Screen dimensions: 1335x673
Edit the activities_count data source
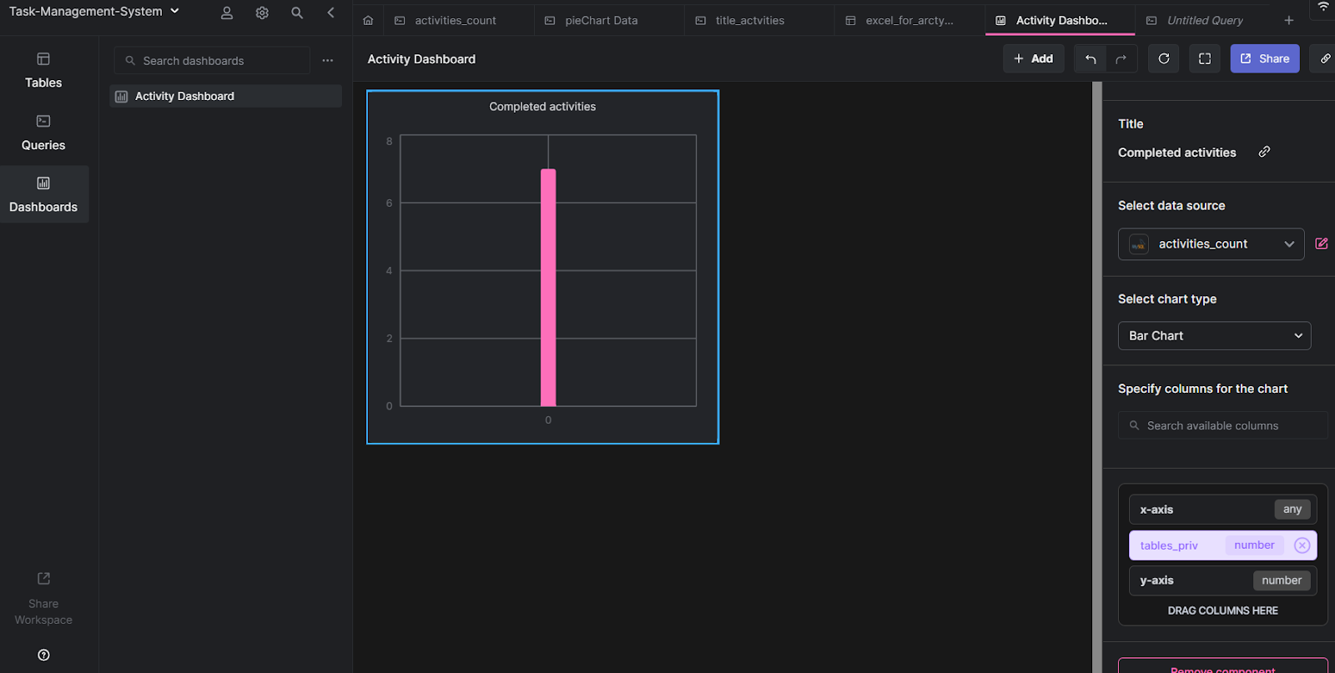click(x=1322, y=244)
